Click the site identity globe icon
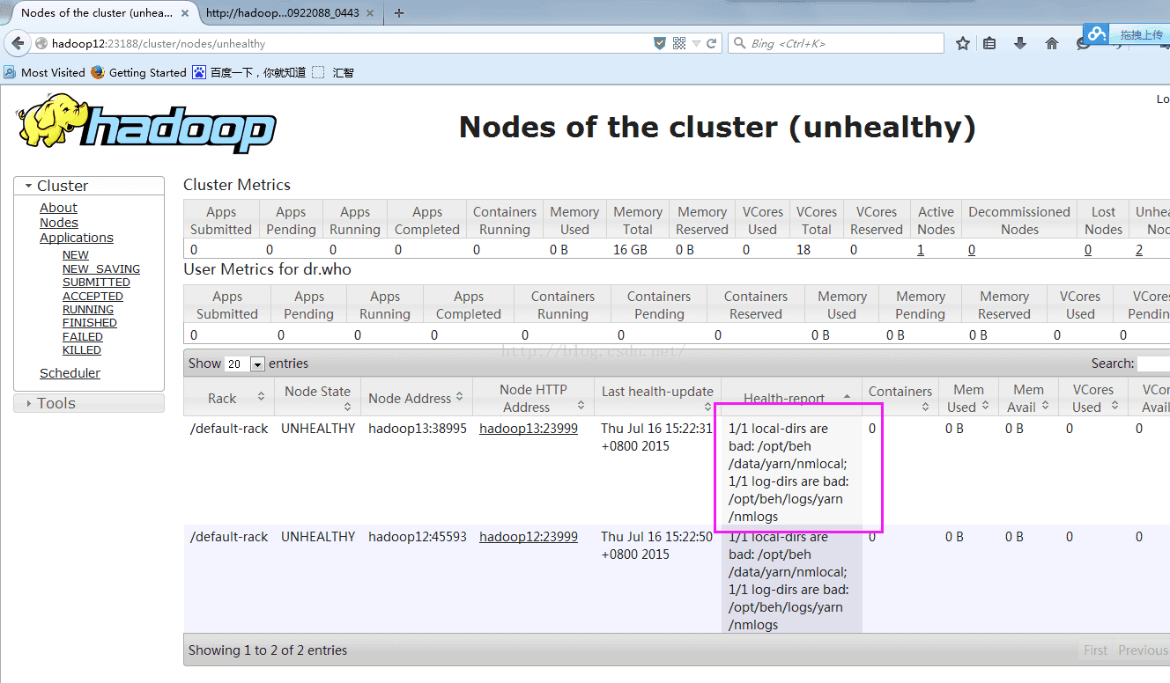Viewport: 1170px width, 683px height. (41, 43)
